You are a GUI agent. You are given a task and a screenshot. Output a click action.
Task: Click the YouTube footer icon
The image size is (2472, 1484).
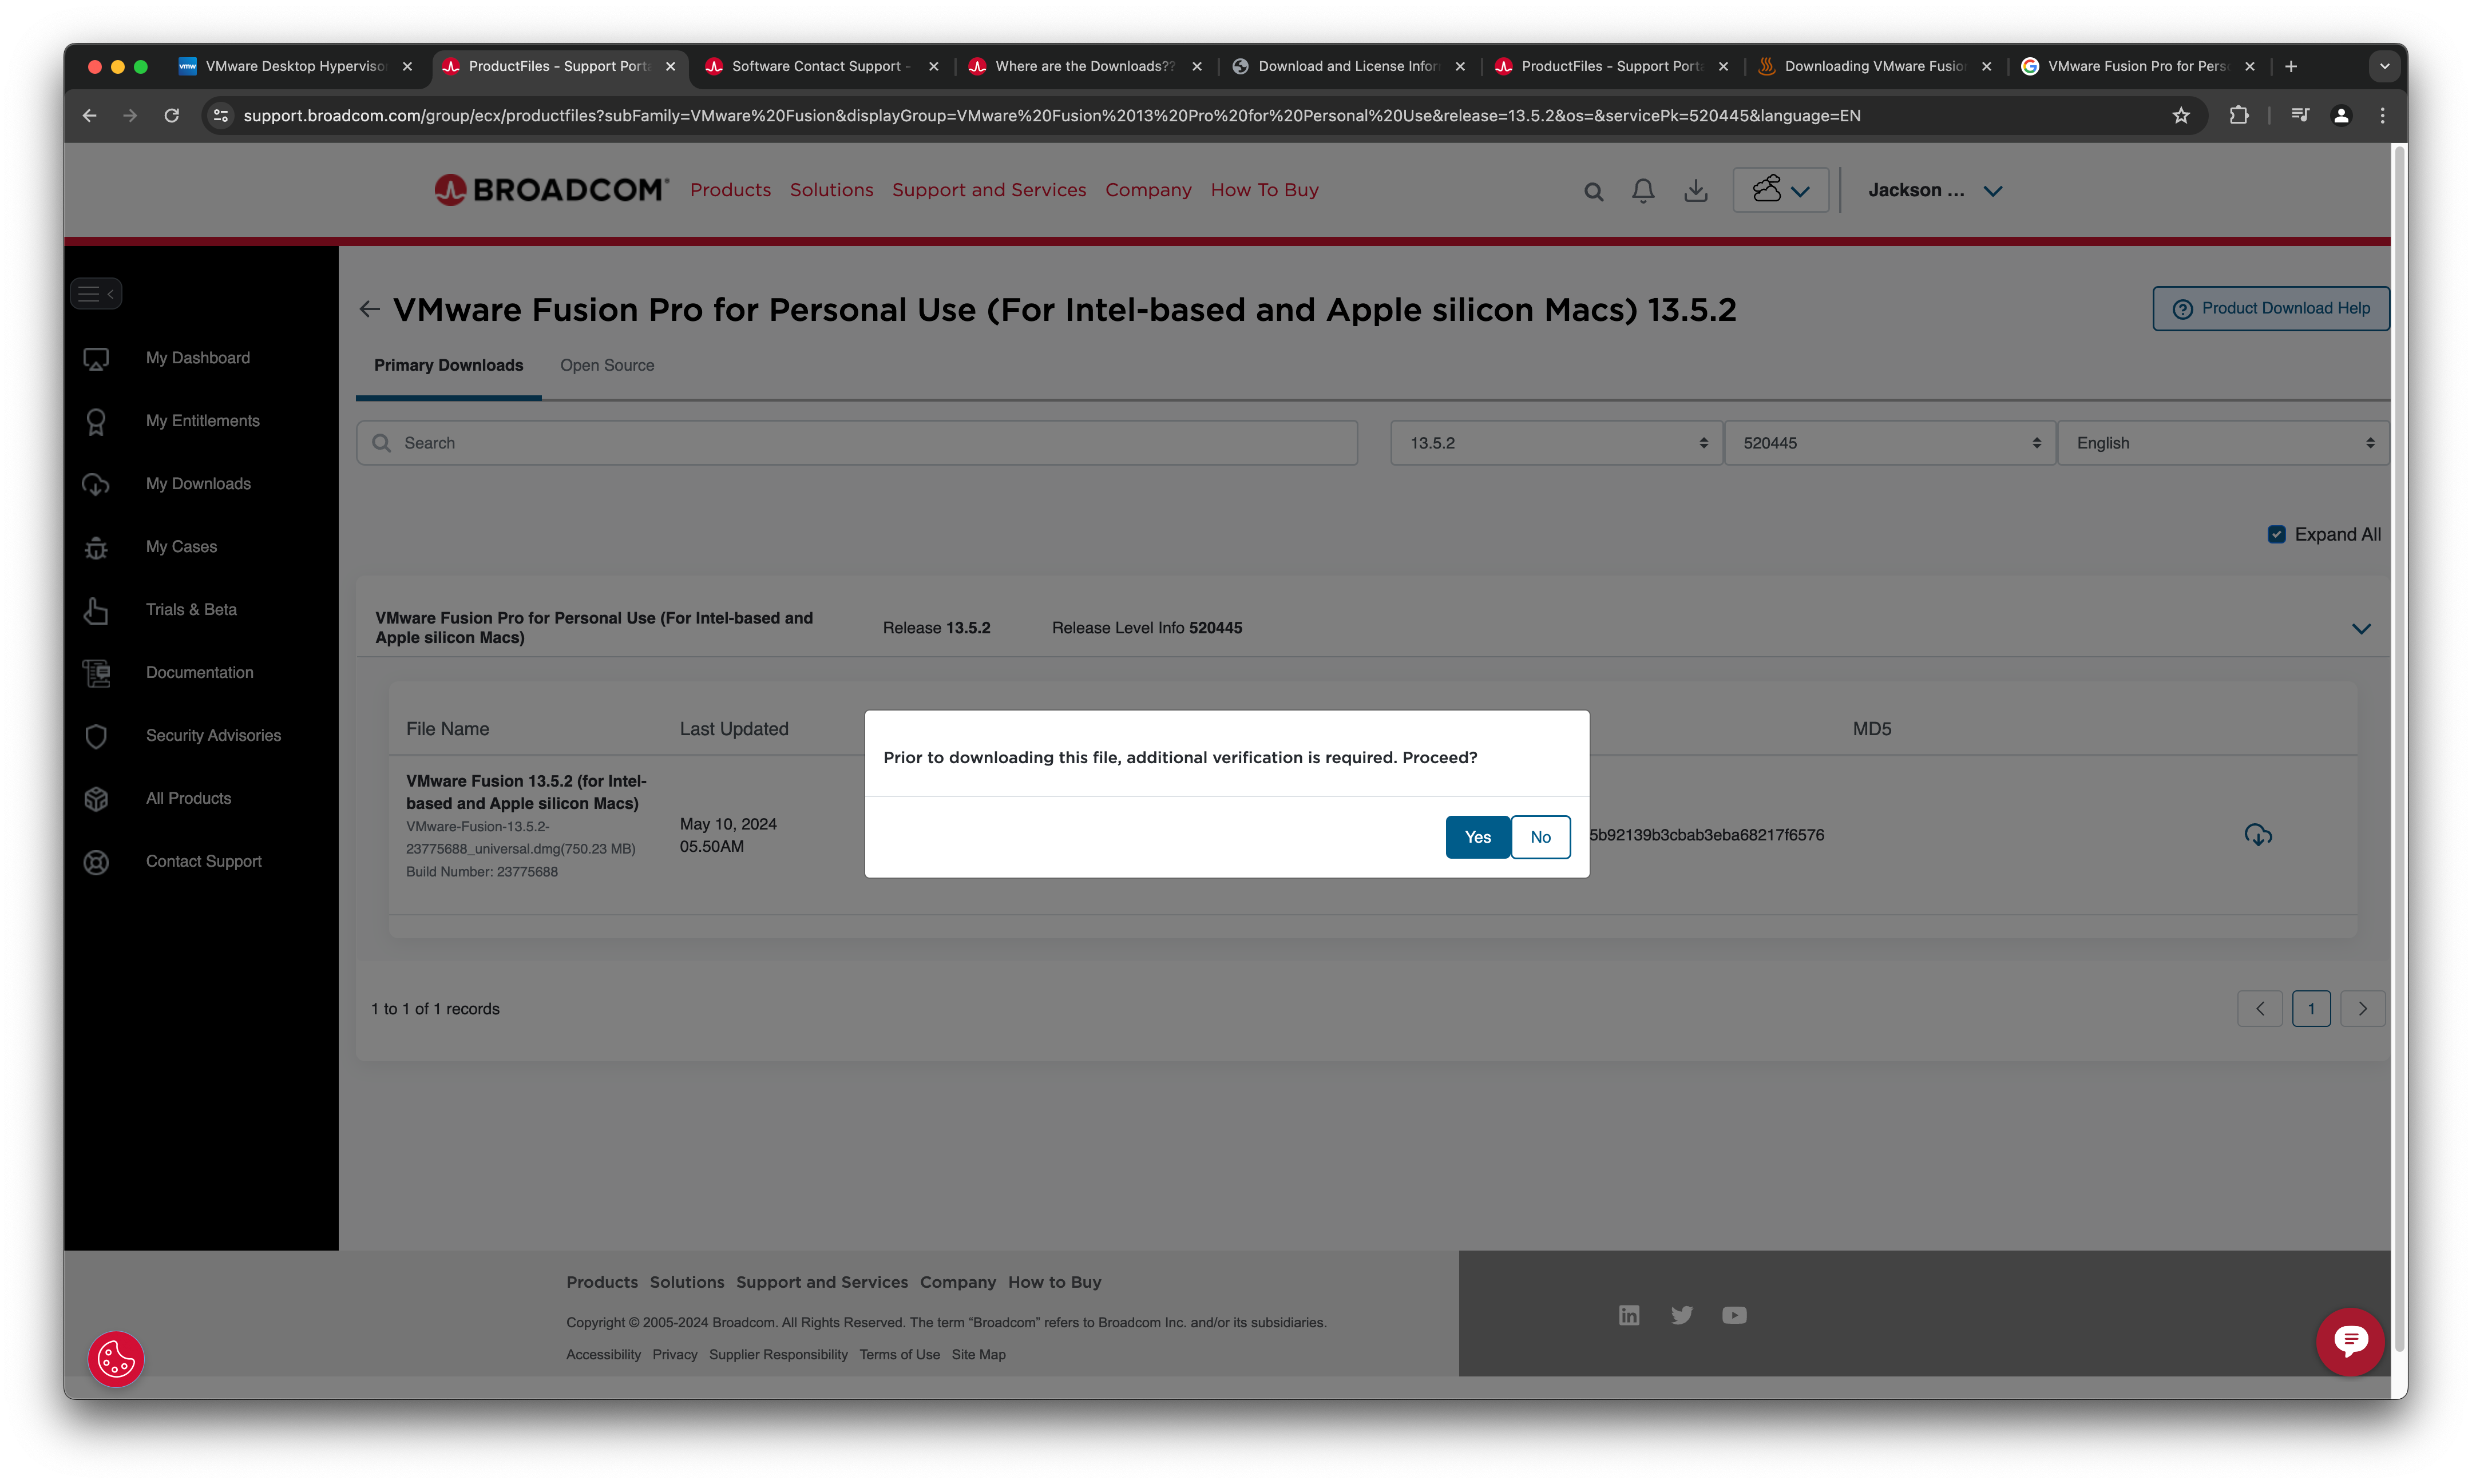coord(1734,1315)
